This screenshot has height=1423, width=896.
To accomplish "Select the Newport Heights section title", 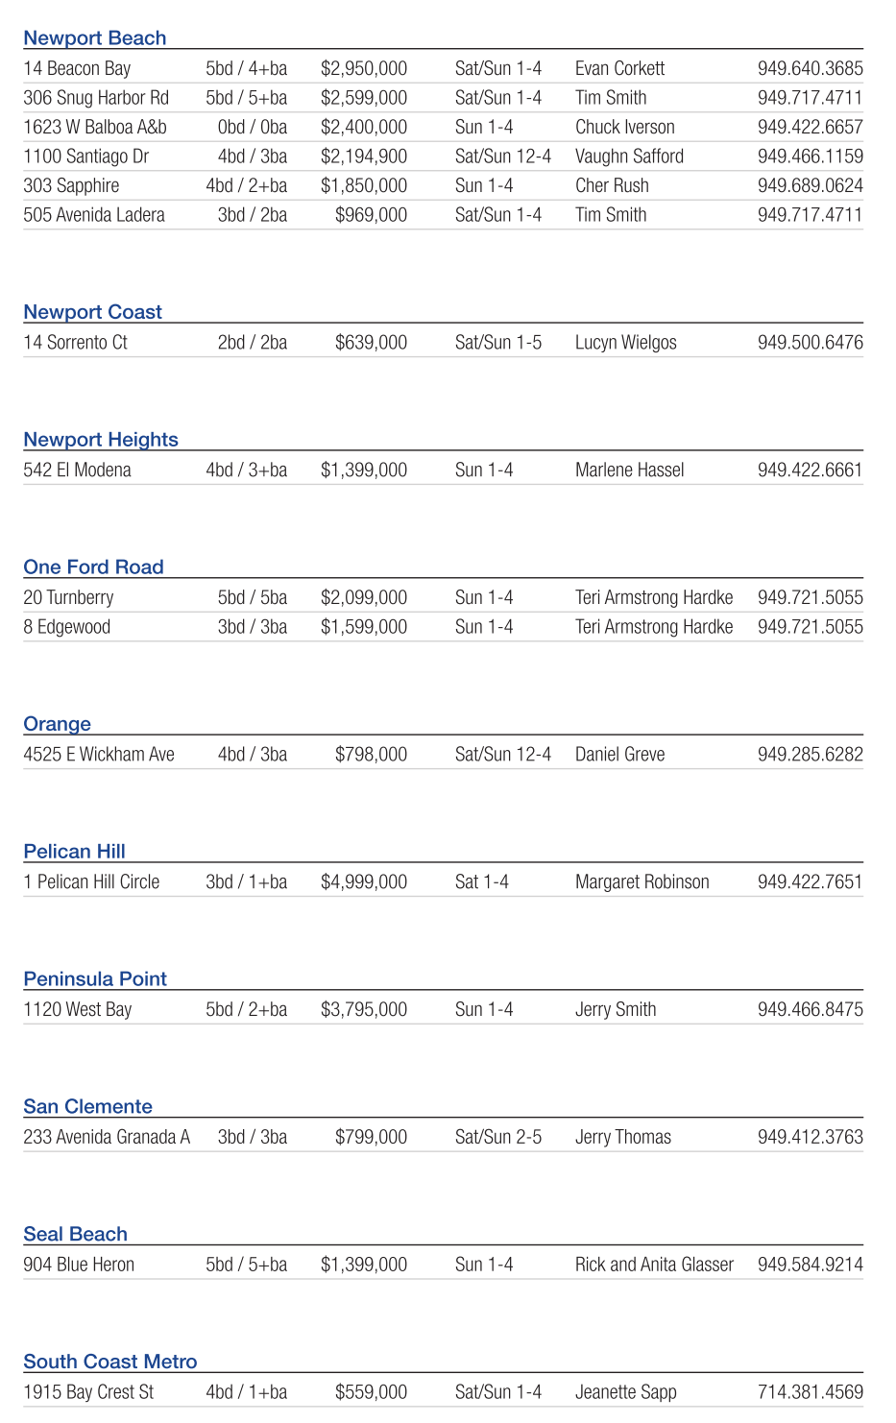I will click(101, 440).
